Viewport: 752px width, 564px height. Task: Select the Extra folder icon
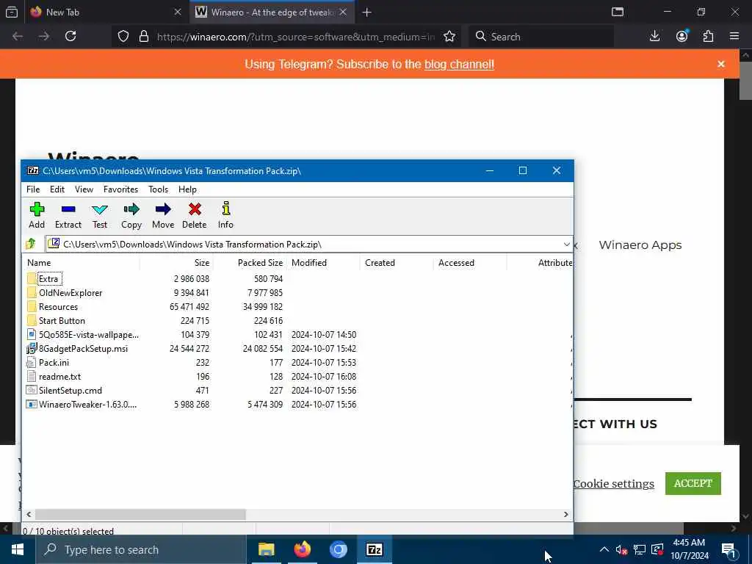pos(32,278)
